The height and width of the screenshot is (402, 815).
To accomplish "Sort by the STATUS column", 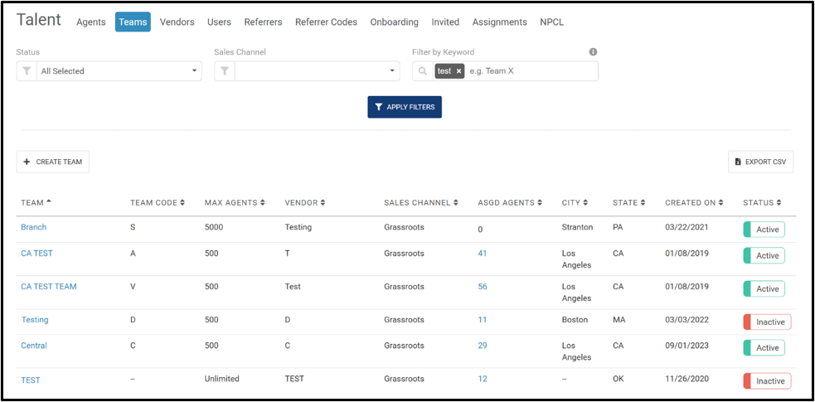I will pos(763,202).
